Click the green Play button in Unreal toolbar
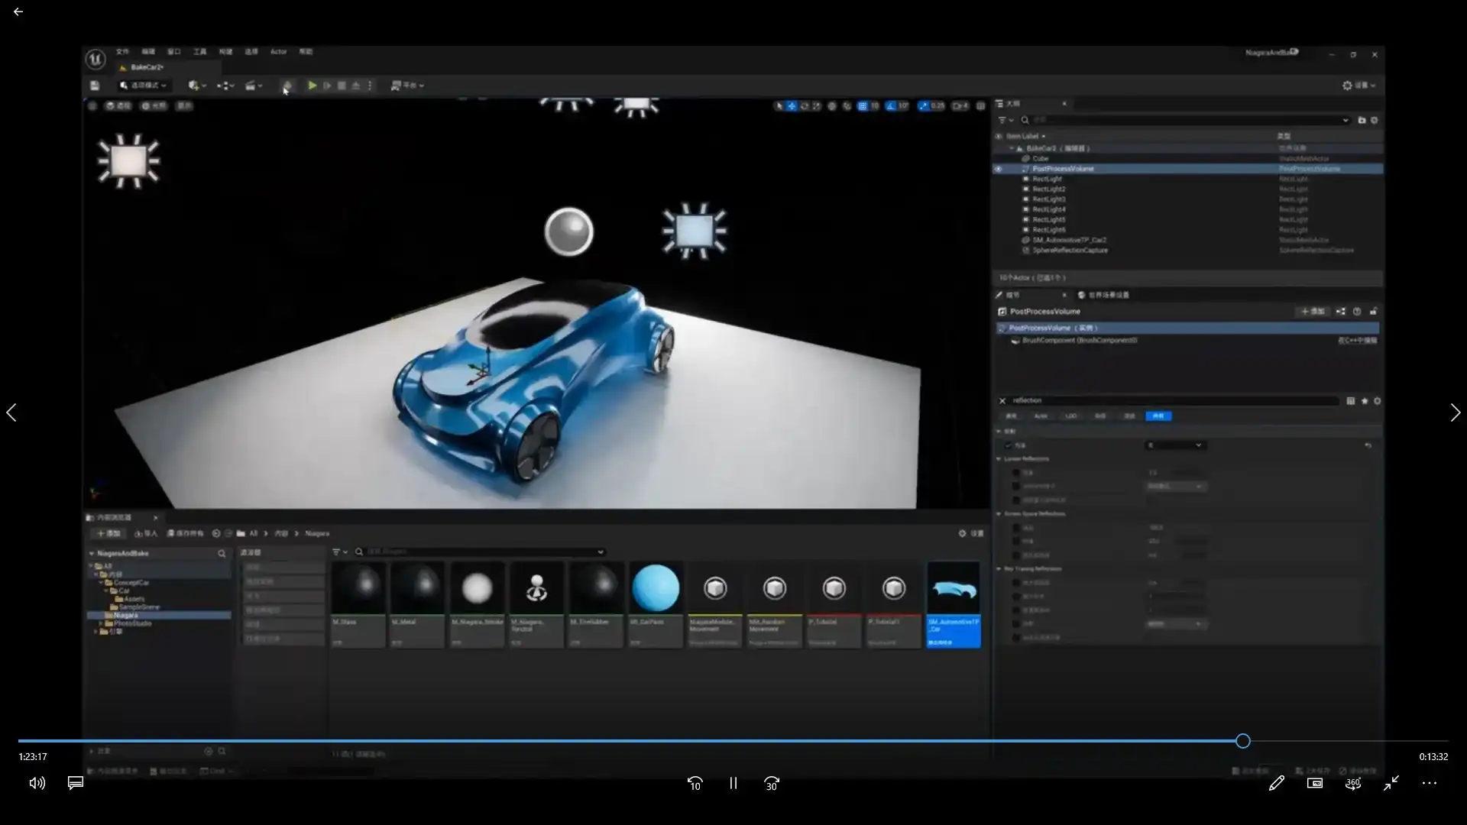The width and height of the screenshot is (1467, 825). click(312, 86)
